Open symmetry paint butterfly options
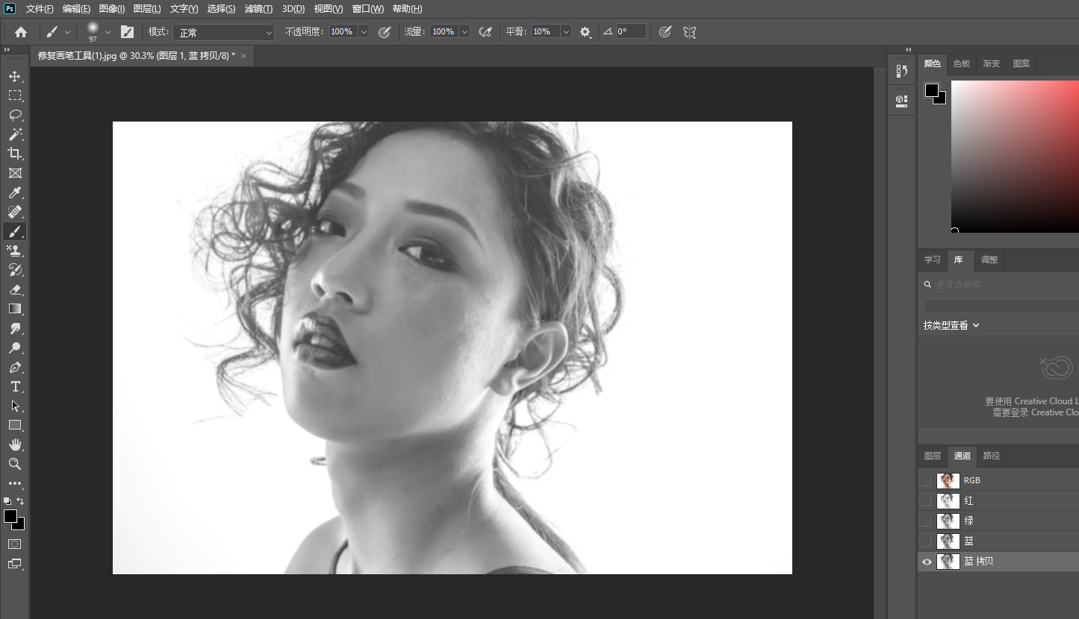 (x=690, y=32)
